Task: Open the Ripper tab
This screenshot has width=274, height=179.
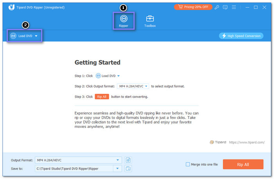Action: click(x=124, y=21)
